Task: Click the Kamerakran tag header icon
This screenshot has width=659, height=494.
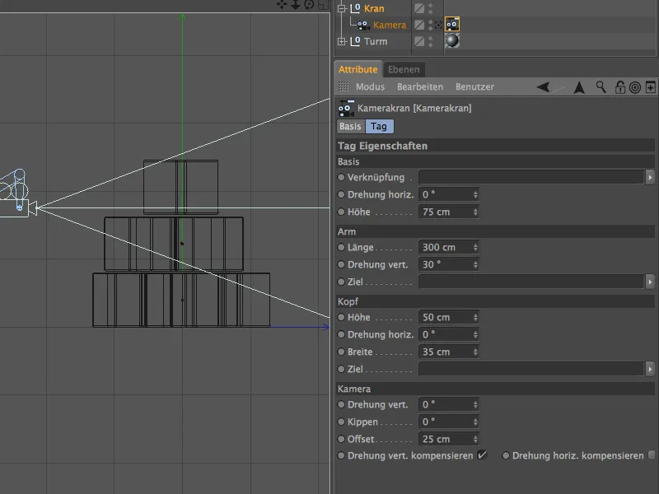Action: point(346,108)
